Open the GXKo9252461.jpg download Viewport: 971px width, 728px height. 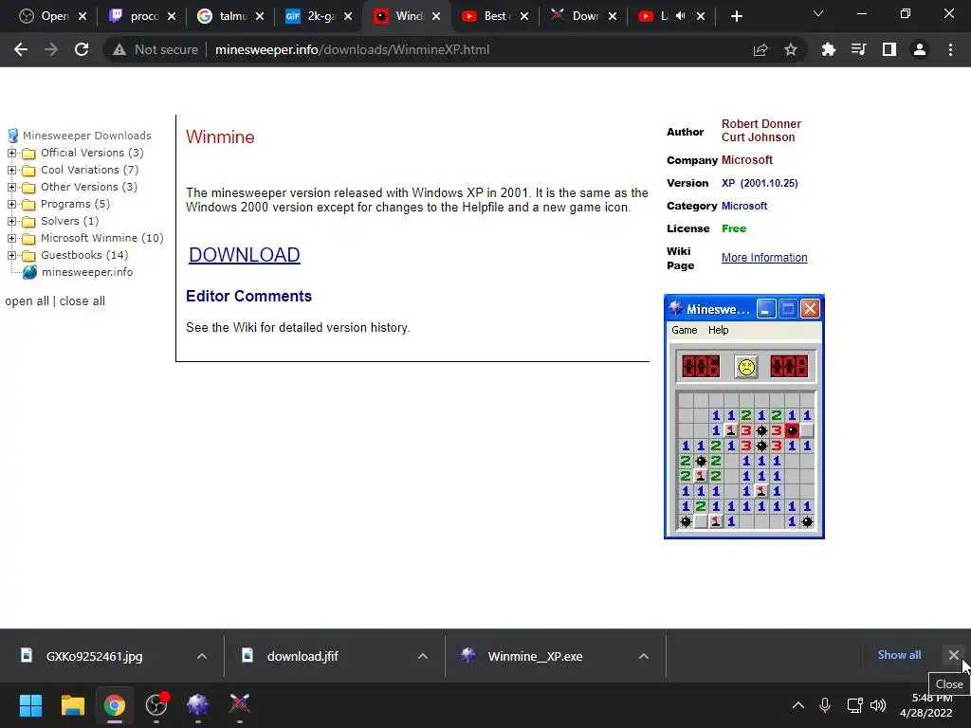click(x=94, y=656)
